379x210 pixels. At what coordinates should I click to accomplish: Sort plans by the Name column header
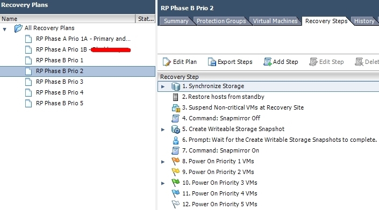(x=68, y=19)
